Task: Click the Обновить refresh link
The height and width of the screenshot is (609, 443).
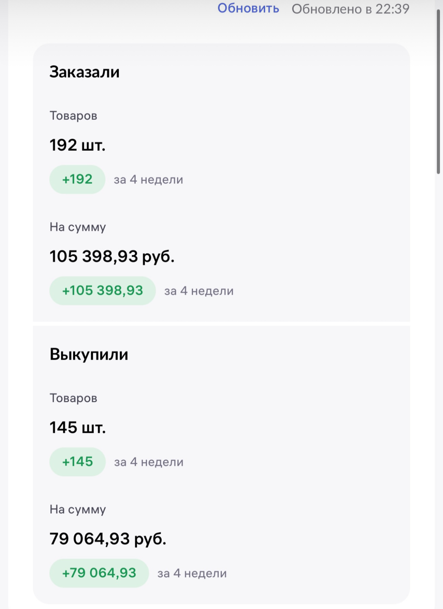Action: click(x=248, y=8)
